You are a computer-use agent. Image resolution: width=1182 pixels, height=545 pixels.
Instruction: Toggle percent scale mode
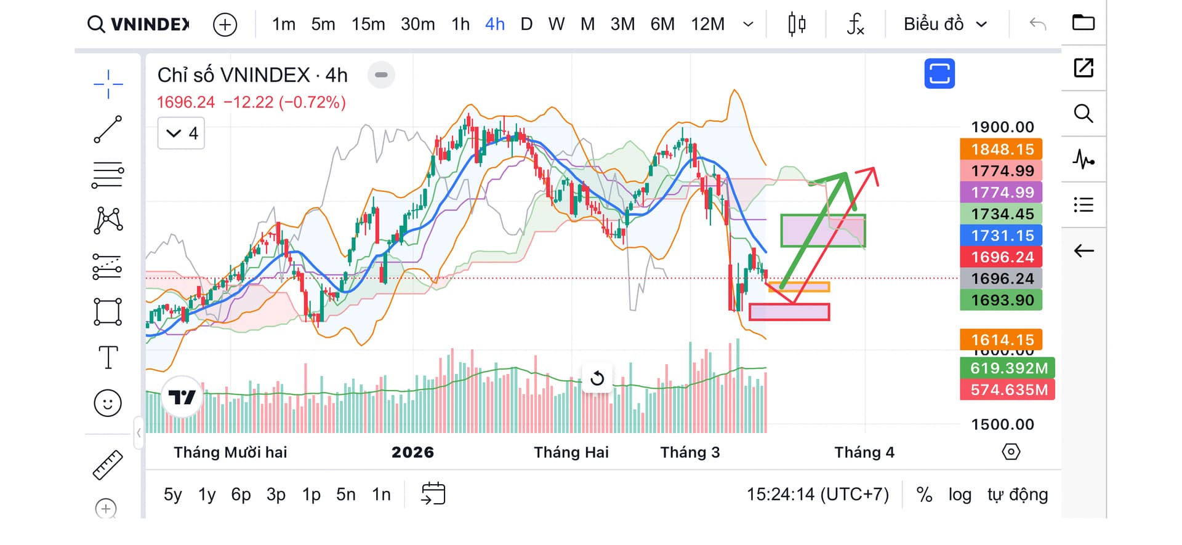[924, 495]
